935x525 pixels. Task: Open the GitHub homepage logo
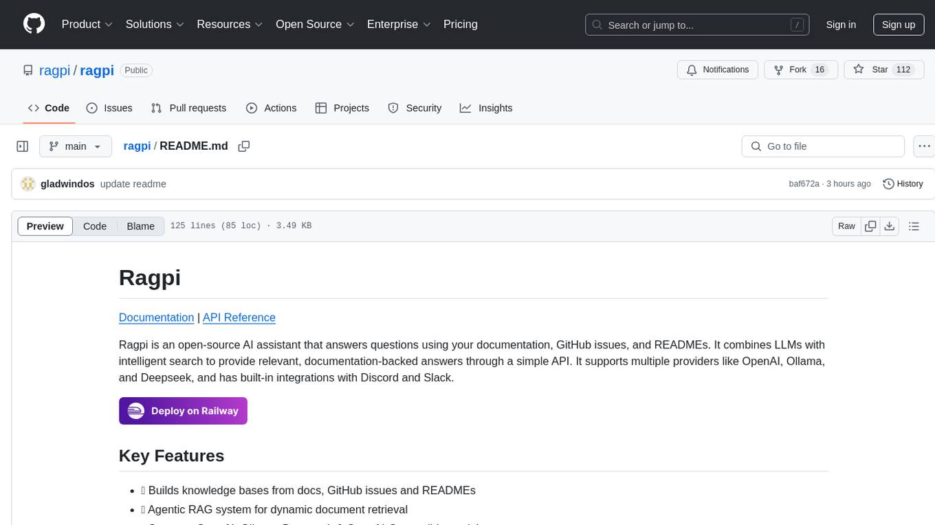coord(34,24)
